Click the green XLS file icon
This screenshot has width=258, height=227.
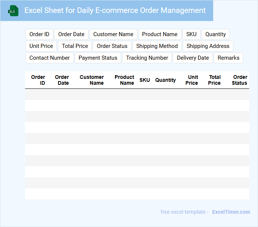(13, 11)
